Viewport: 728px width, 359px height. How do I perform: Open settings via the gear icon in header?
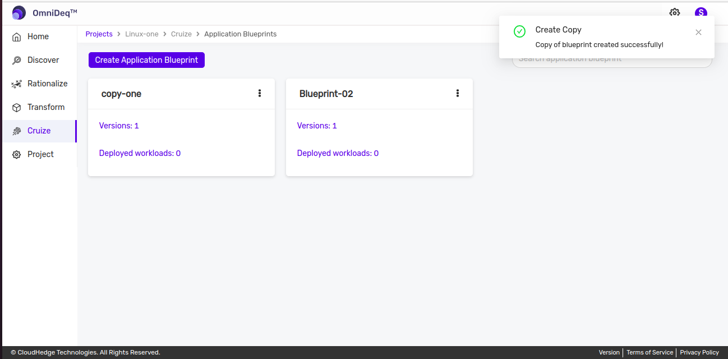point(675,13)
